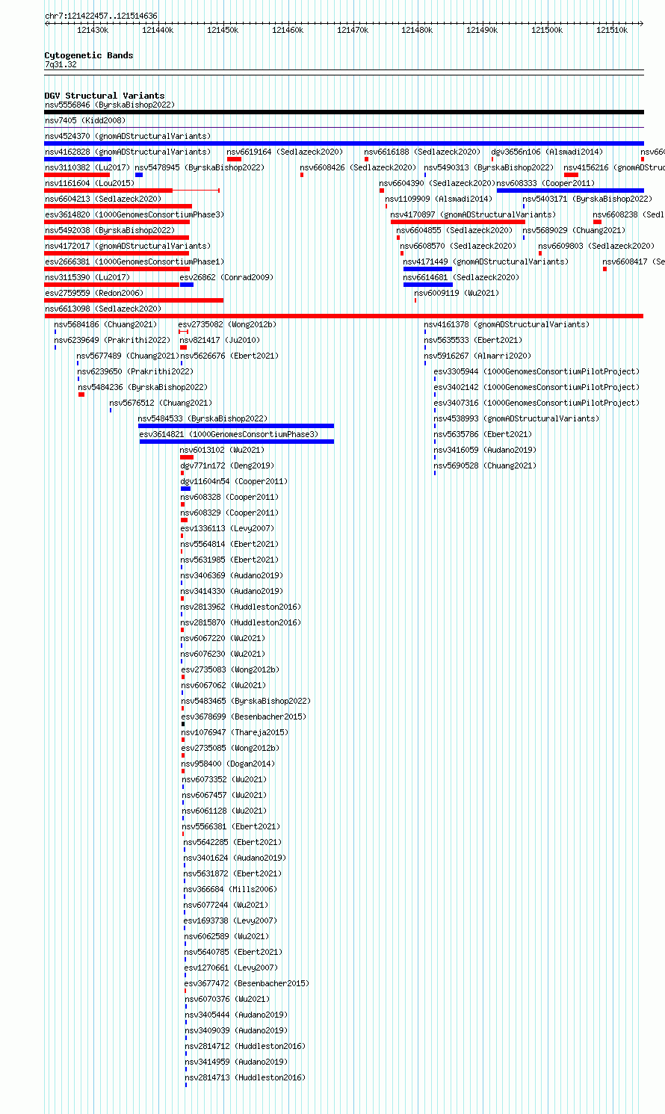Click nsv3416059 (Audano2019) label
This screenshot has width=665, height=1114.
point(485,450)
